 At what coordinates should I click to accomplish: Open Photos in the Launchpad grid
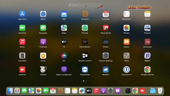click(126, 28)
